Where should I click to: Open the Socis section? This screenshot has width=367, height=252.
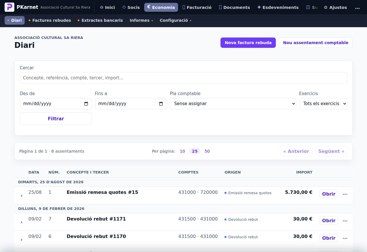tap(131, 7)
